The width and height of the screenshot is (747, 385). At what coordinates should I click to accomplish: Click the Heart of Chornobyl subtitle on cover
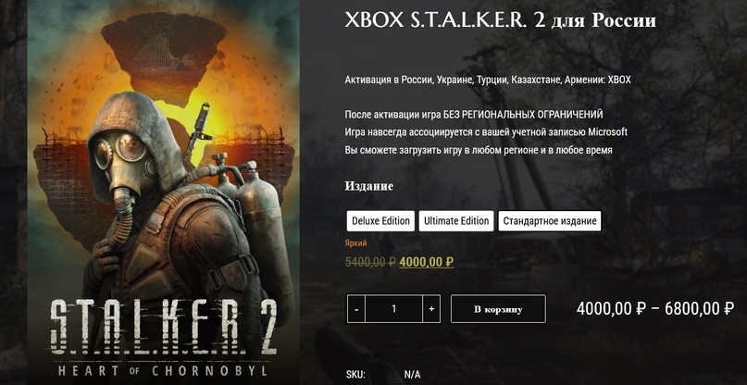point(163,370)
